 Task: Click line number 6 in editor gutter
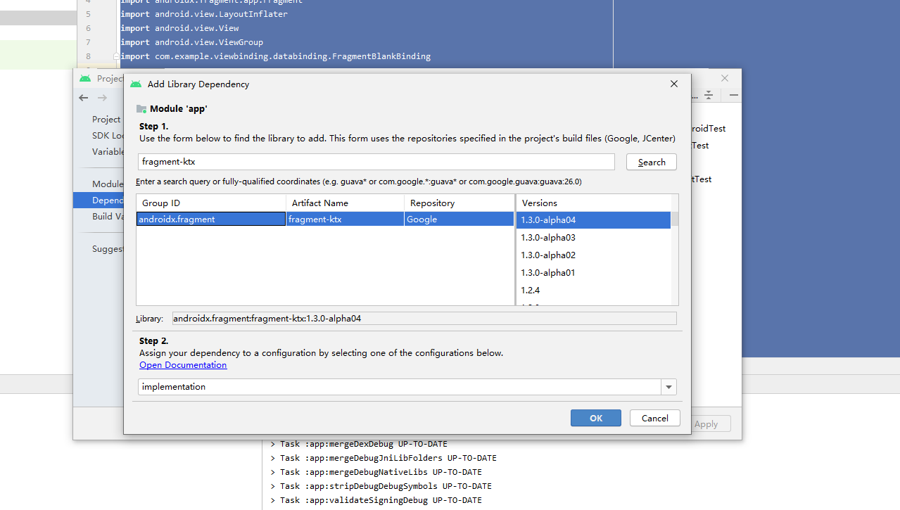point(88,28)
